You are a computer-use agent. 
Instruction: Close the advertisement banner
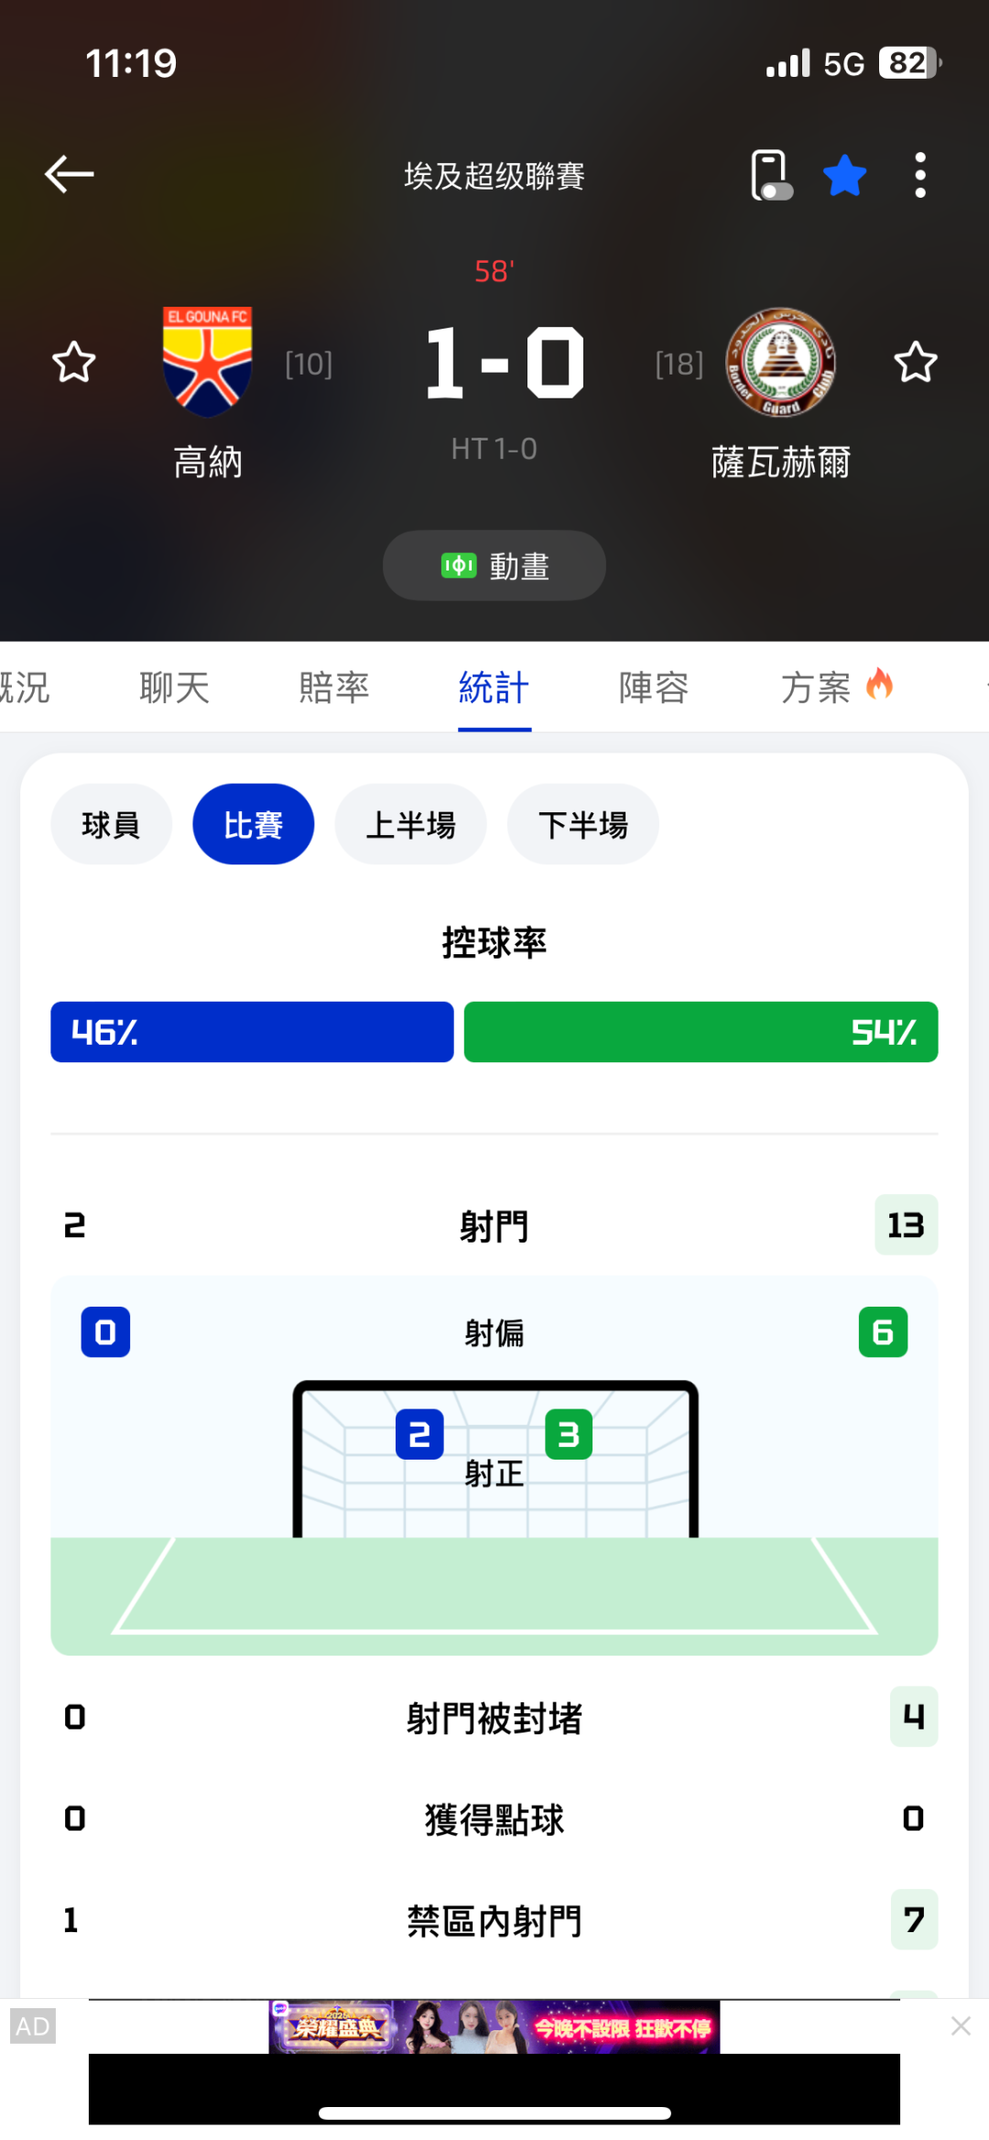[x=961, y=2026]
